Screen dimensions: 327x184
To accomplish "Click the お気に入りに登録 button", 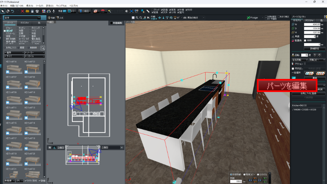I will coord(309,94).
